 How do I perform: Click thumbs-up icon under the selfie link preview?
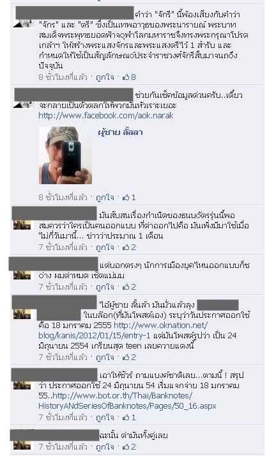click(126, 198)
